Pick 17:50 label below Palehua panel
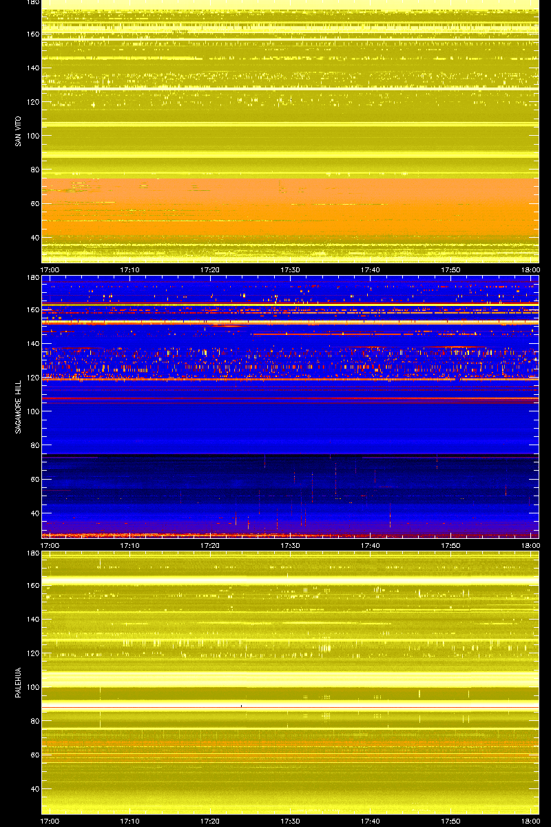The width and height of the screenshot is (551, 827). click(451, 821)
